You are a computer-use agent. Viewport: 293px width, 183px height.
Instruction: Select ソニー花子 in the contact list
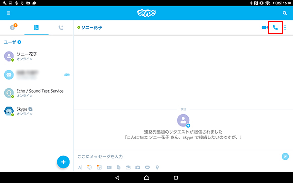[x=36, y=56]
